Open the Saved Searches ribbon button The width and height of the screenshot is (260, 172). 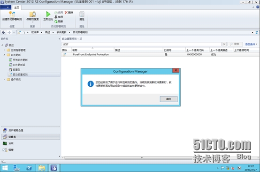32,16
